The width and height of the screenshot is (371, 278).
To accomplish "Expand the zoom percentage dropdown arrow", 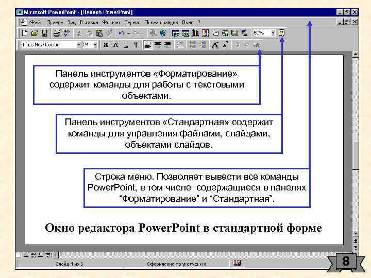I will click(x=273, y=33).
